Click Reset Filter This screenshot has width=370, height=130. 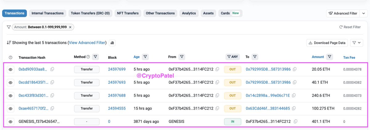click(350, 27)
